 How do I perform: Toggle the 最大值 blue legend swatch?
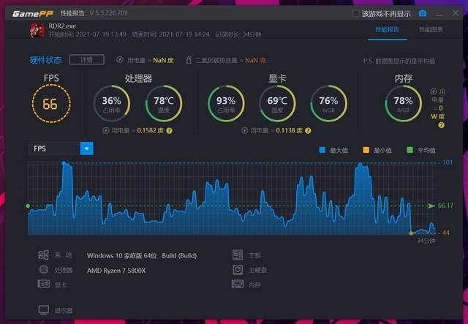click(x=322, y=150)
